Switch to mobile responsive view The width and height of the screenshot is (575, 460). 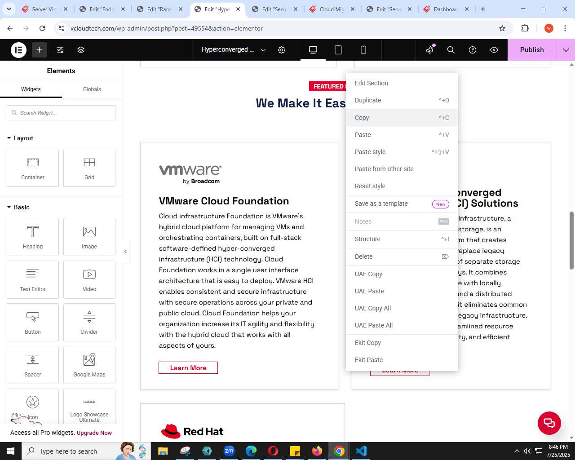(363, 50)
